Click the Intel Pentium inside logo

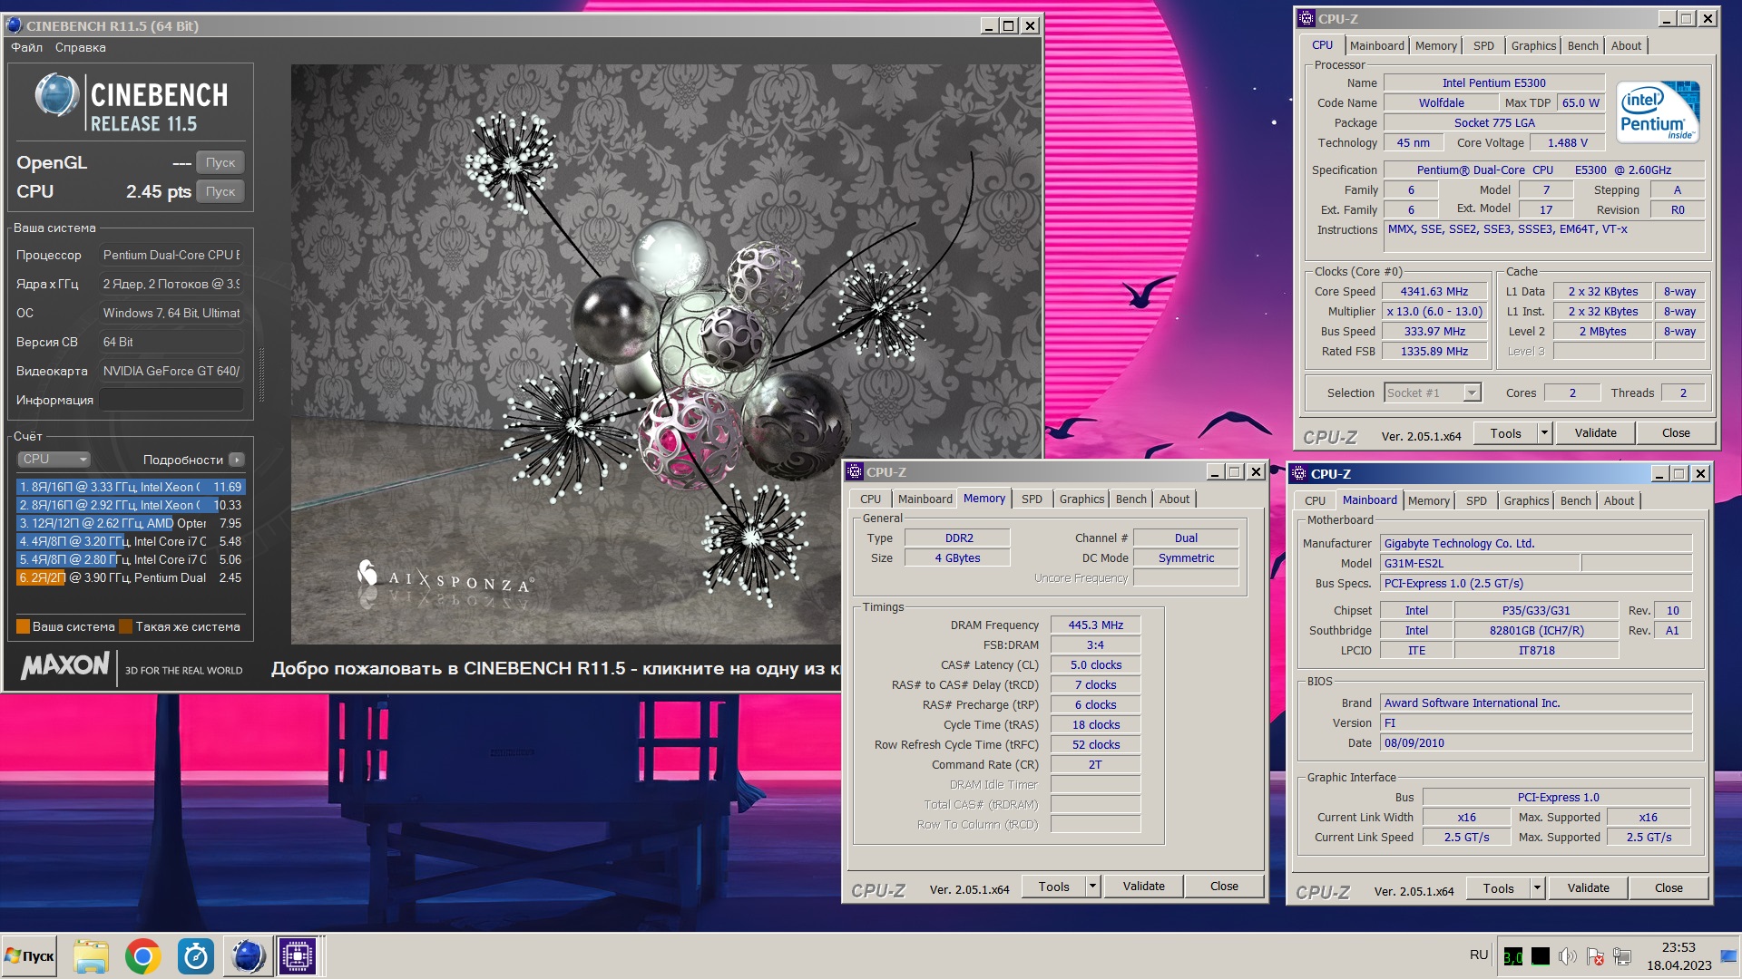pyautogui.click(x=1658, y=111)
